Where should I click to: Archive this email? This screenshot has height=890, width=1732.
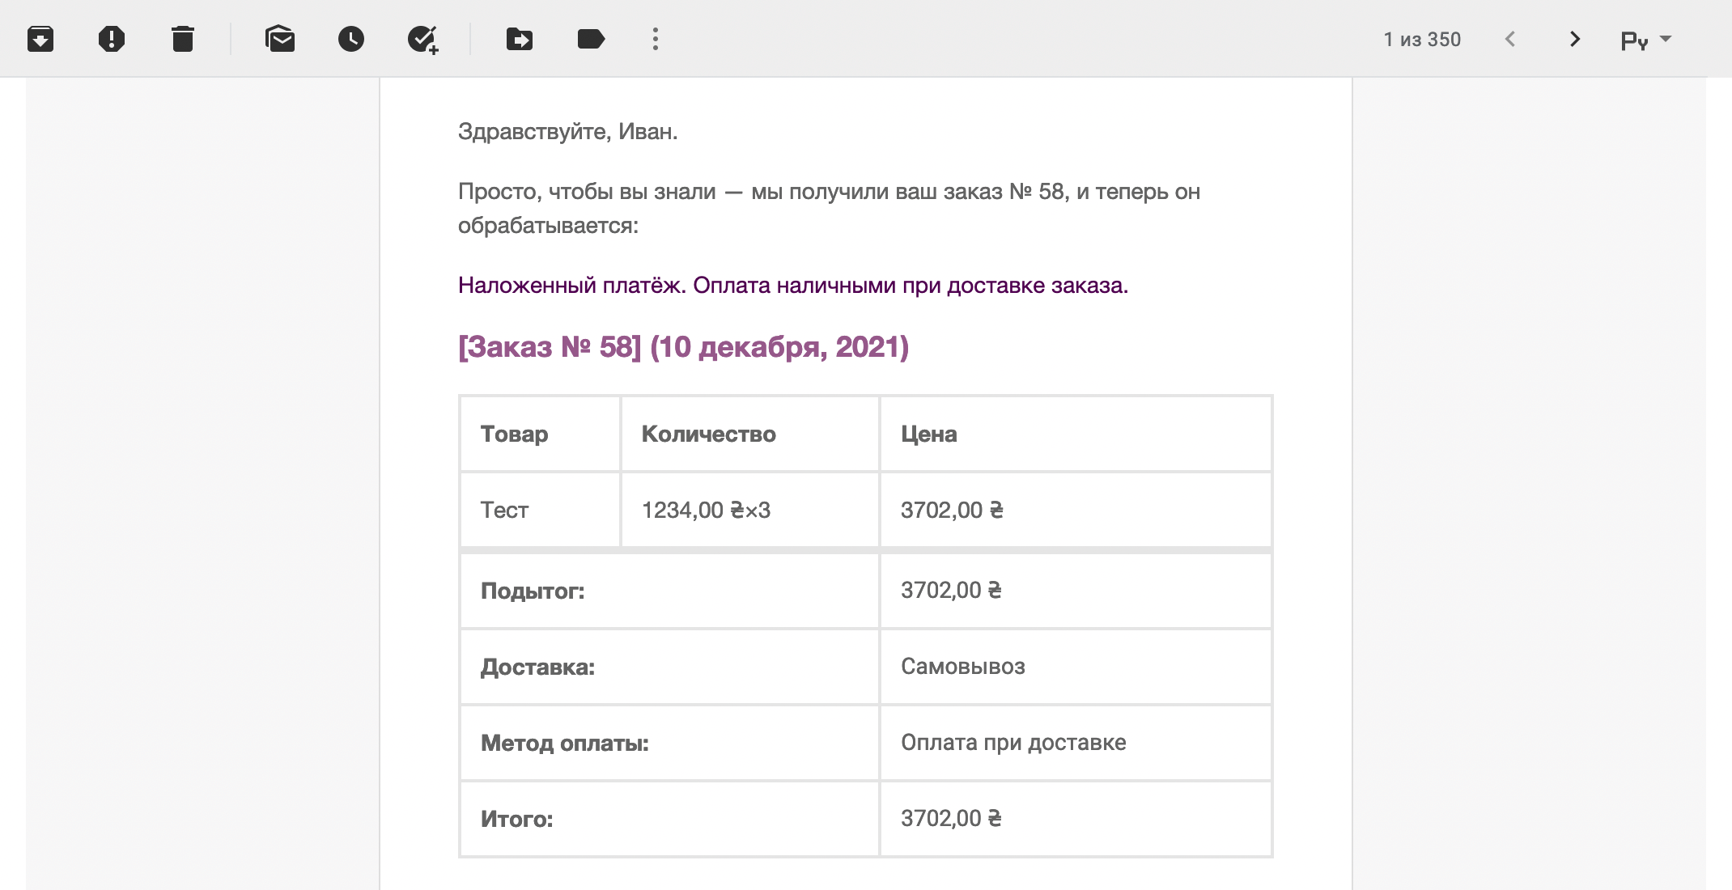pos(40,39)
